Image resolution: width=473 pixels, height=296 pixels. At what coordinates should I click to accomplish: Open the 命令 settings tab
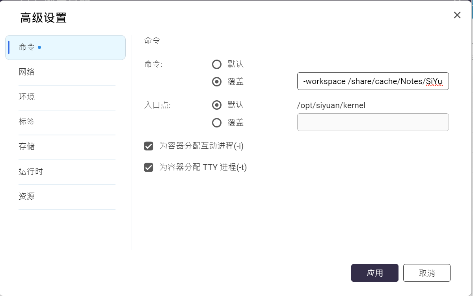point(27,47)
